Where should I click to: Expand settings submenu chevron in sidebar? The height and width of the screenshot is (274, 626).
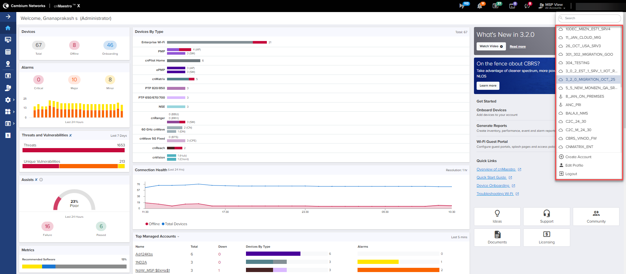click(14, 100)
